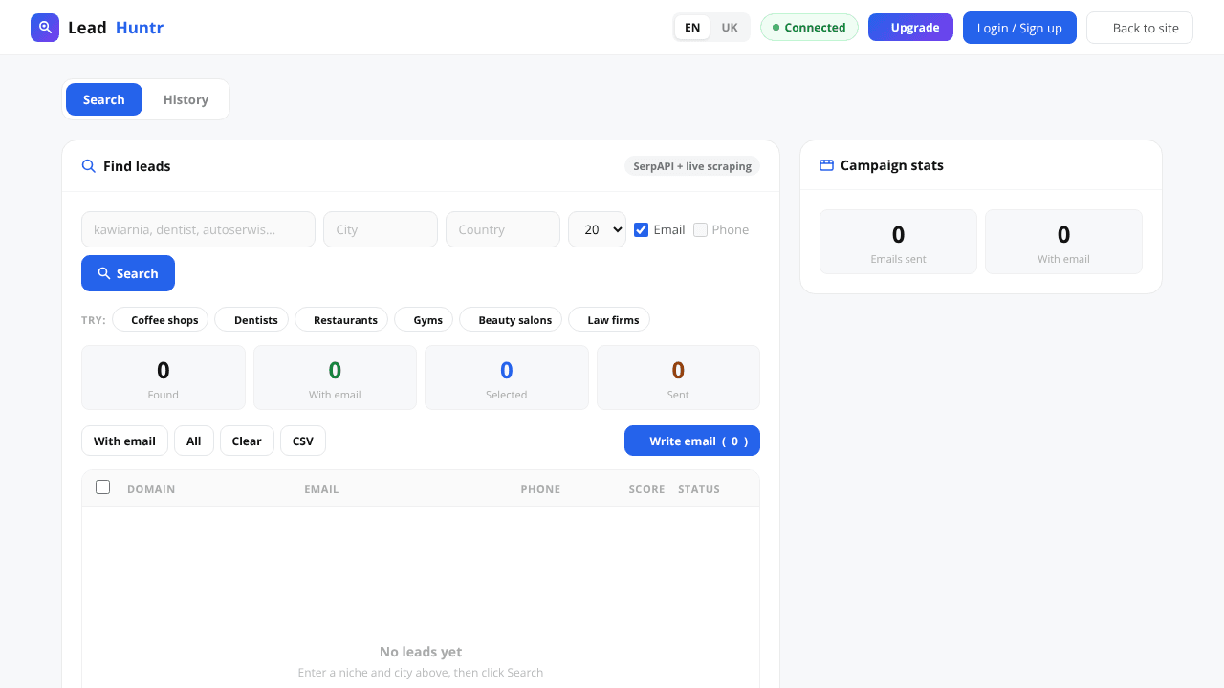This screenshot has width=1224, height=688.
Task: Click the PHONE column header
Action: point(540,489)
